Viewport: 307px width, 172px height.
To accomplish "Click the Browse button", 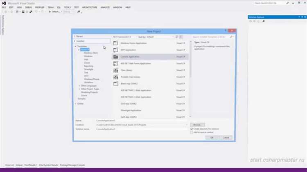I will tap(197, 125).
